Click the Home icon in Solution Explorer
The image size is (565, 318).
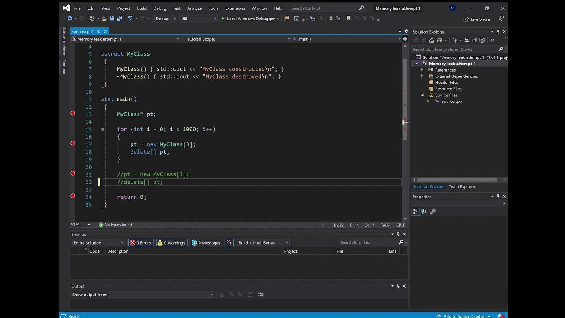point(432,40)
